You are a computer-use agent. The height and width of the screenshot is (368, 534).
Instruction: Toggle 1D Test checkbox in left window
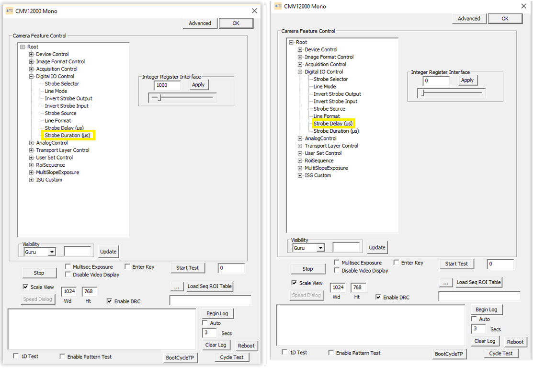tap(16, 356)
